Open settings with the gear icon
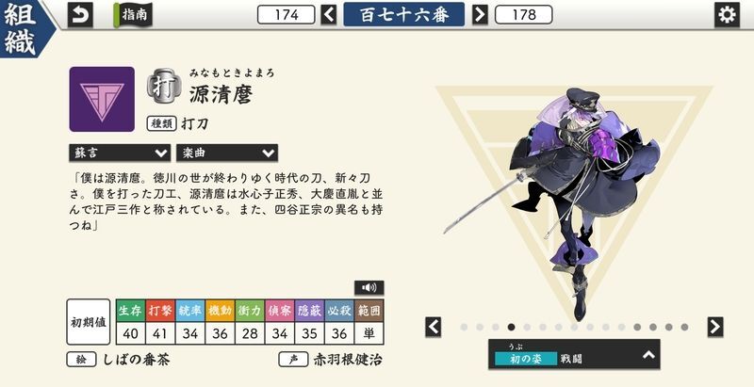 (x=727, y=15)
